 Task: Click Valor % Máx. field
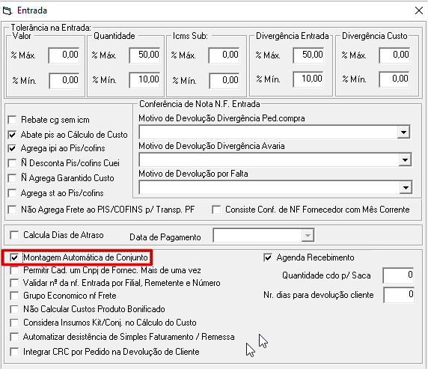point(64,55)
